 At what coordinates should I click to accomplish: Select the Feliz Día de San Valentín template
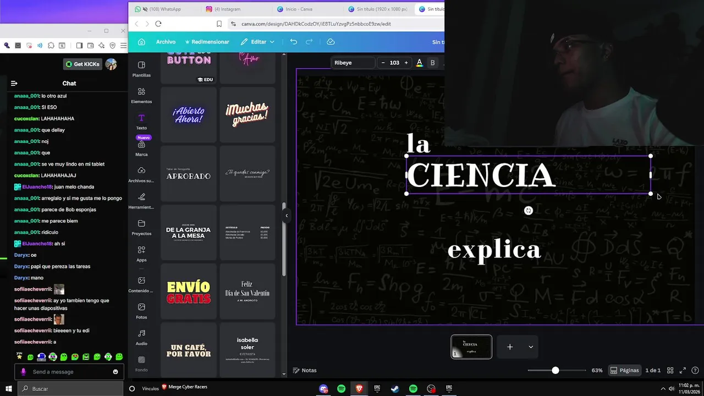[x=247, y=291]
